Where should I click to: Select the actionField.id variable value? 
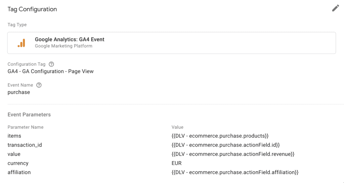225,145
